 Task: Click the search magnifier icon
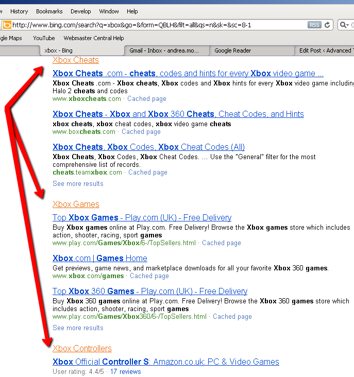[x=344, y=25]
